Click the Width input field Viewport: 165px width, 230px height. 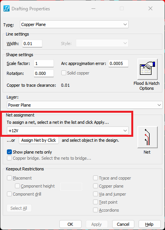[x=32, y=44]
